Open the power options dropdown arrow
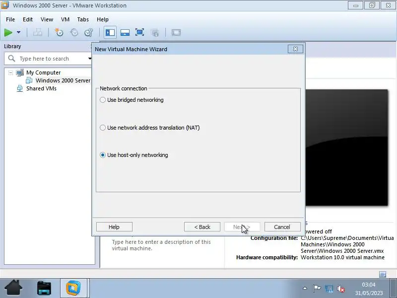Image resolution: width=397 pixels, height=298 pixels. [18, 32]
